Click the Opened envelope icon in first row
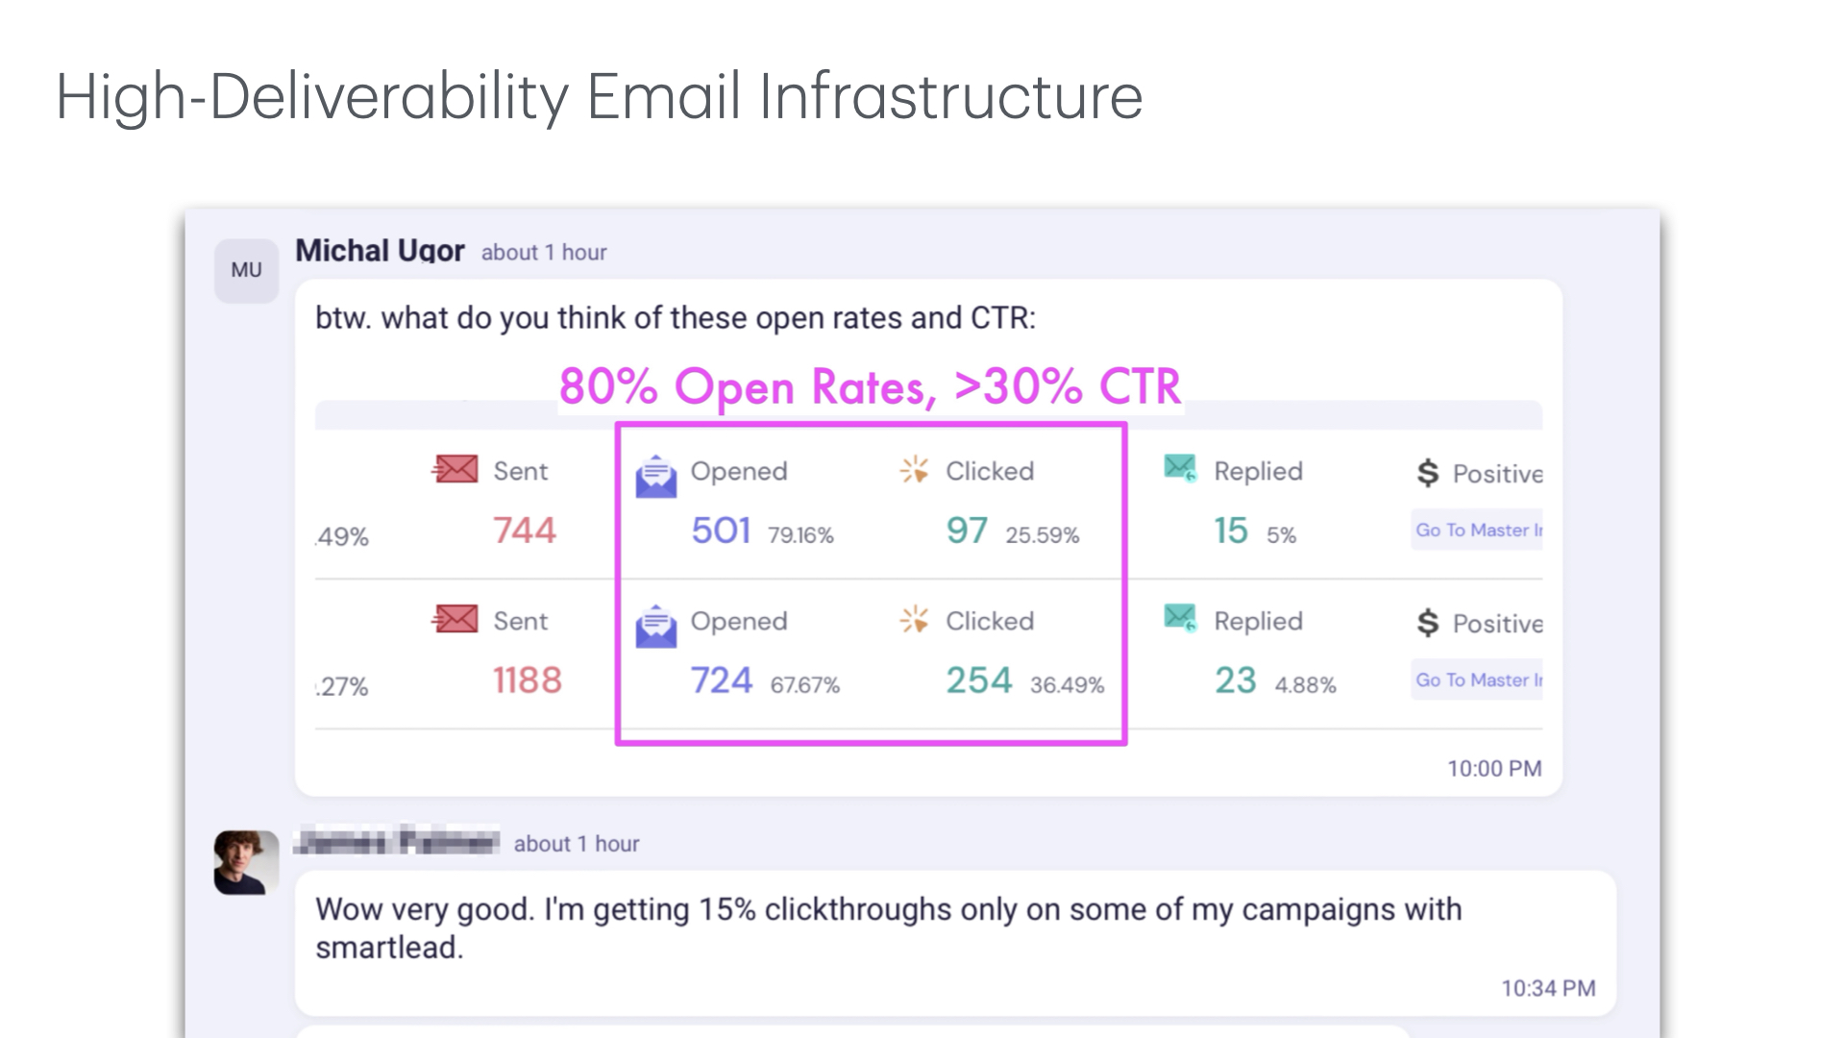 pos(656,477)
